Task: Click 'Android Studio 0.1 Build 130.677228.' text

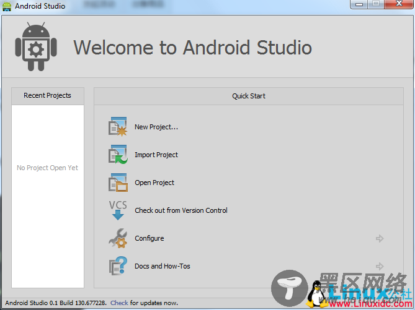Action: point(56,303)
